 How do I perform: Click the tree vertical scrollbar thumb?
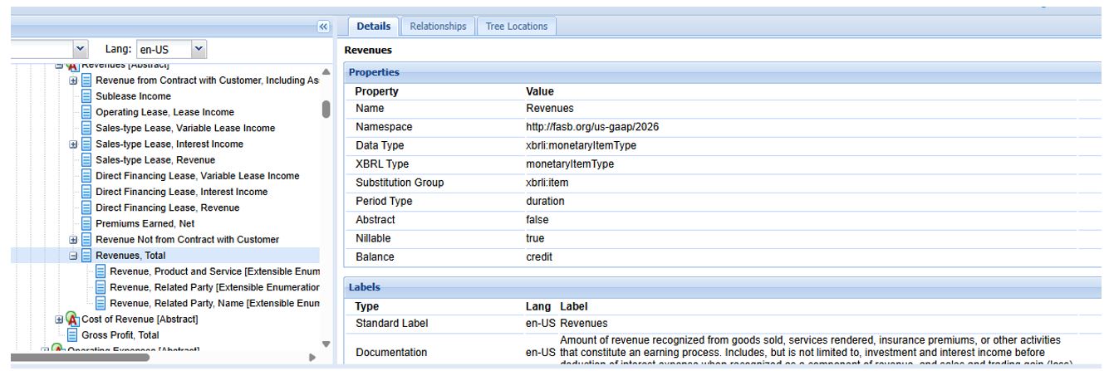click(326, 110)
